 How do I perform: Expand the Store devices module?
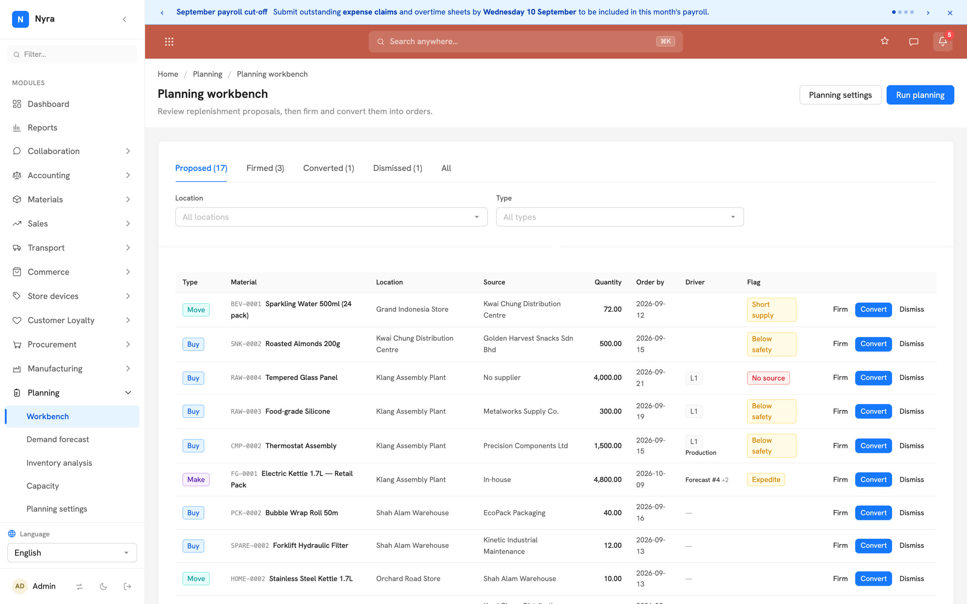pyautogui.click(x=72, y=296)
